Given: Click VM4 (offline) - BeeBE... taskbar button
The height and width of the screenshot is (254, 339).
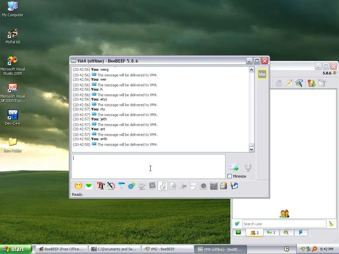Looking at the screenshot, I should (x=220, y=249).
